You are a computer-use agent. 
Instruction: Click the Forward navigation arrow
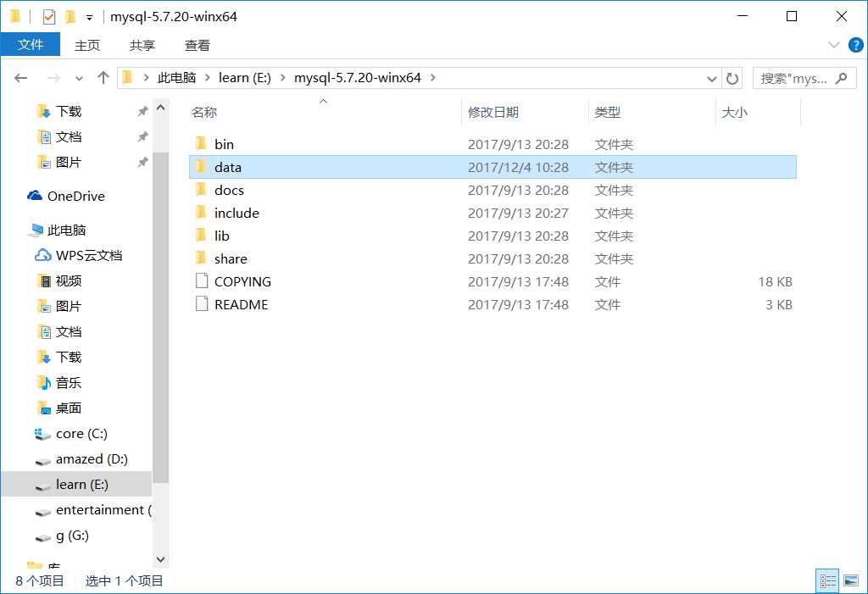click(x=53, y=78)
